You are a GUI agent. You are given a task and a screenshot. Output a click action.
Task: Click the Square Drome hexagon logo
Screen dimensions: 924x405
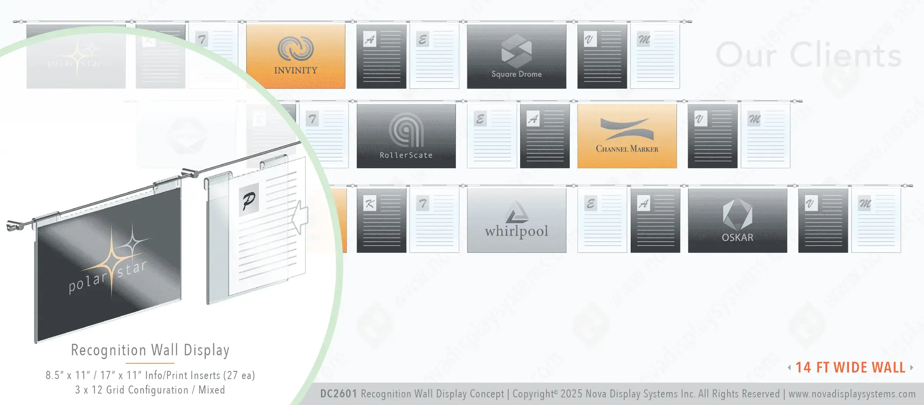coord(516,51)
